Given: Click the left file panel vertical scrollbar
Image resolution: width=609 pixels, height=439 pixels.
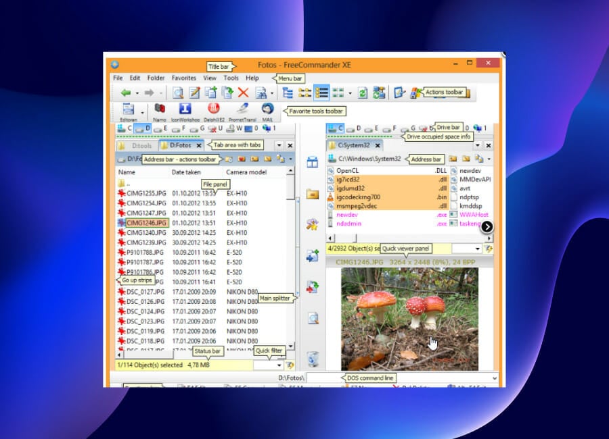Looking at the screenshot, I should pyautogui.click(x=290, y=258).
